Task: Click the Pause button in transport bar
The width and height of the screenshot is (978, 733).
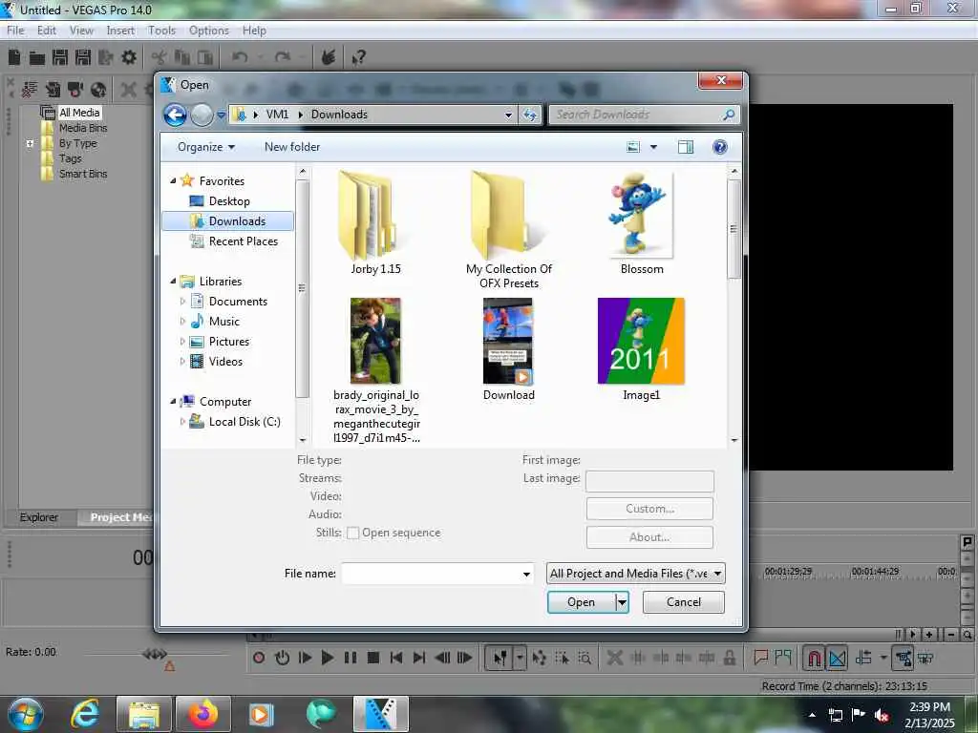Action: (350, 658)
